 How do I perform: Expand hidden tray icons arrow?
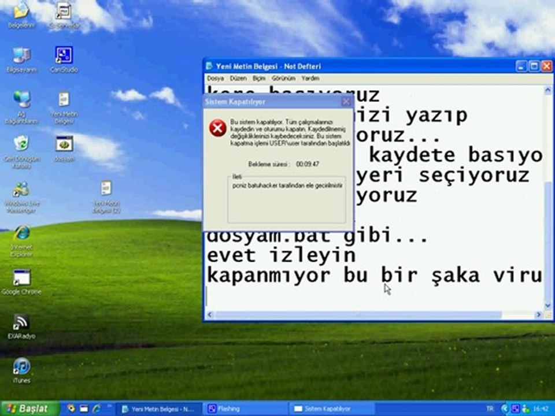coord(505,409)
